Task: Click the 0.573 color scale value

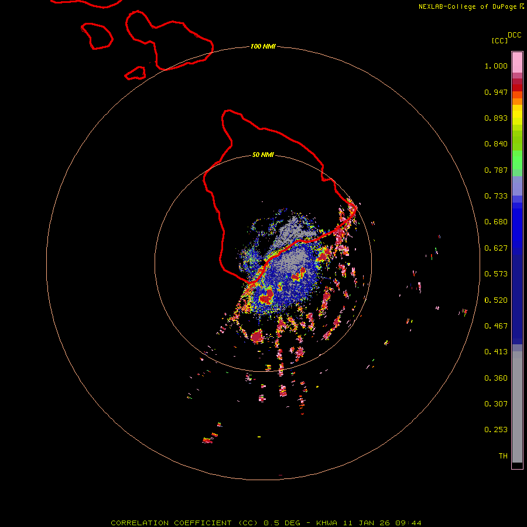Action: tap(496, 274)
